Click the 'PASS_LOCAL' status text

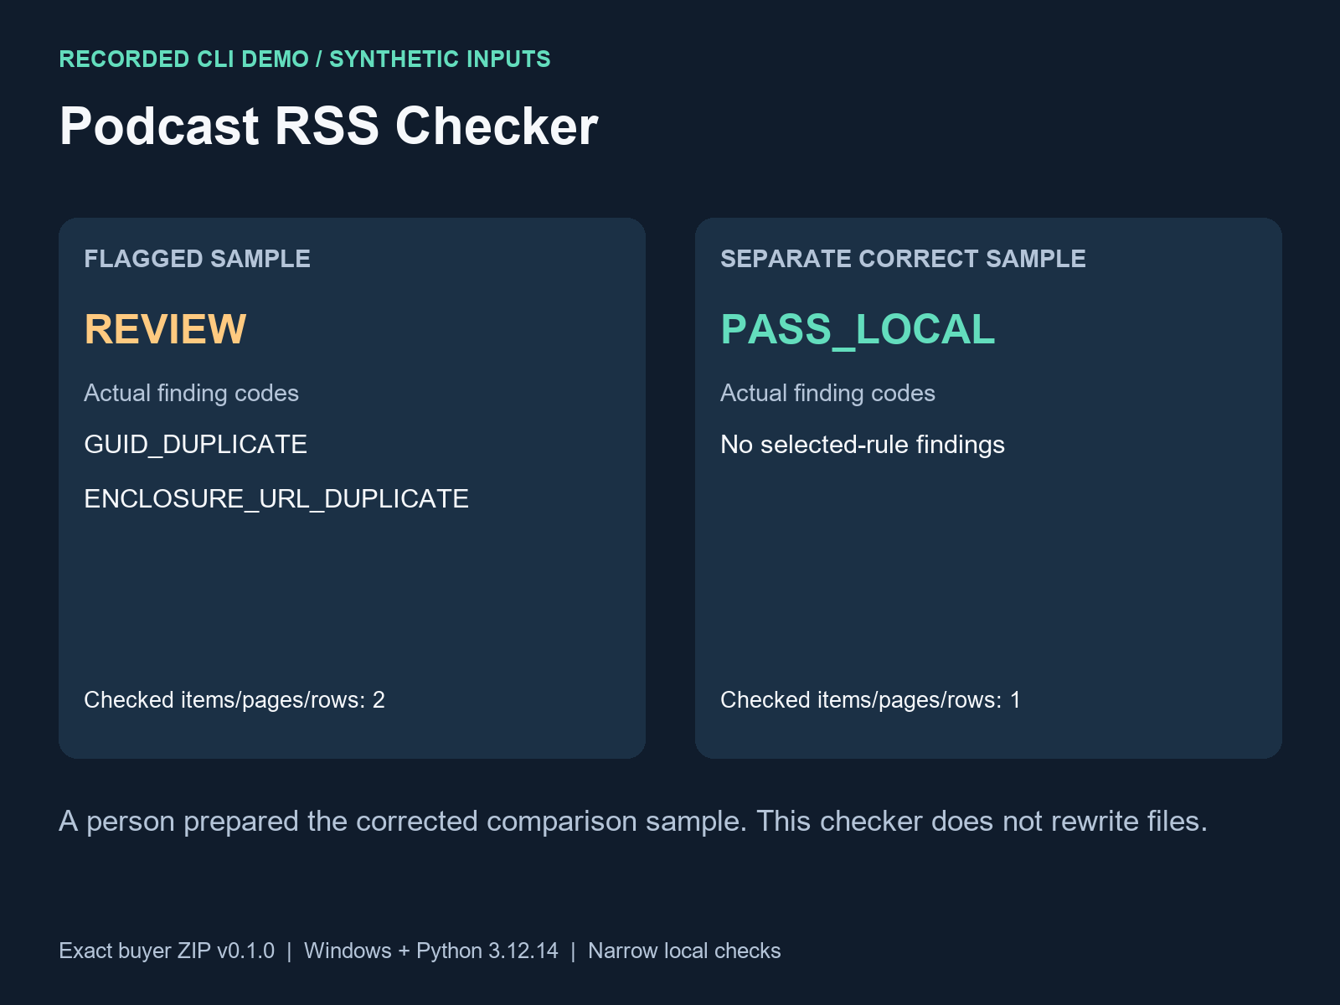click(858, 329)
